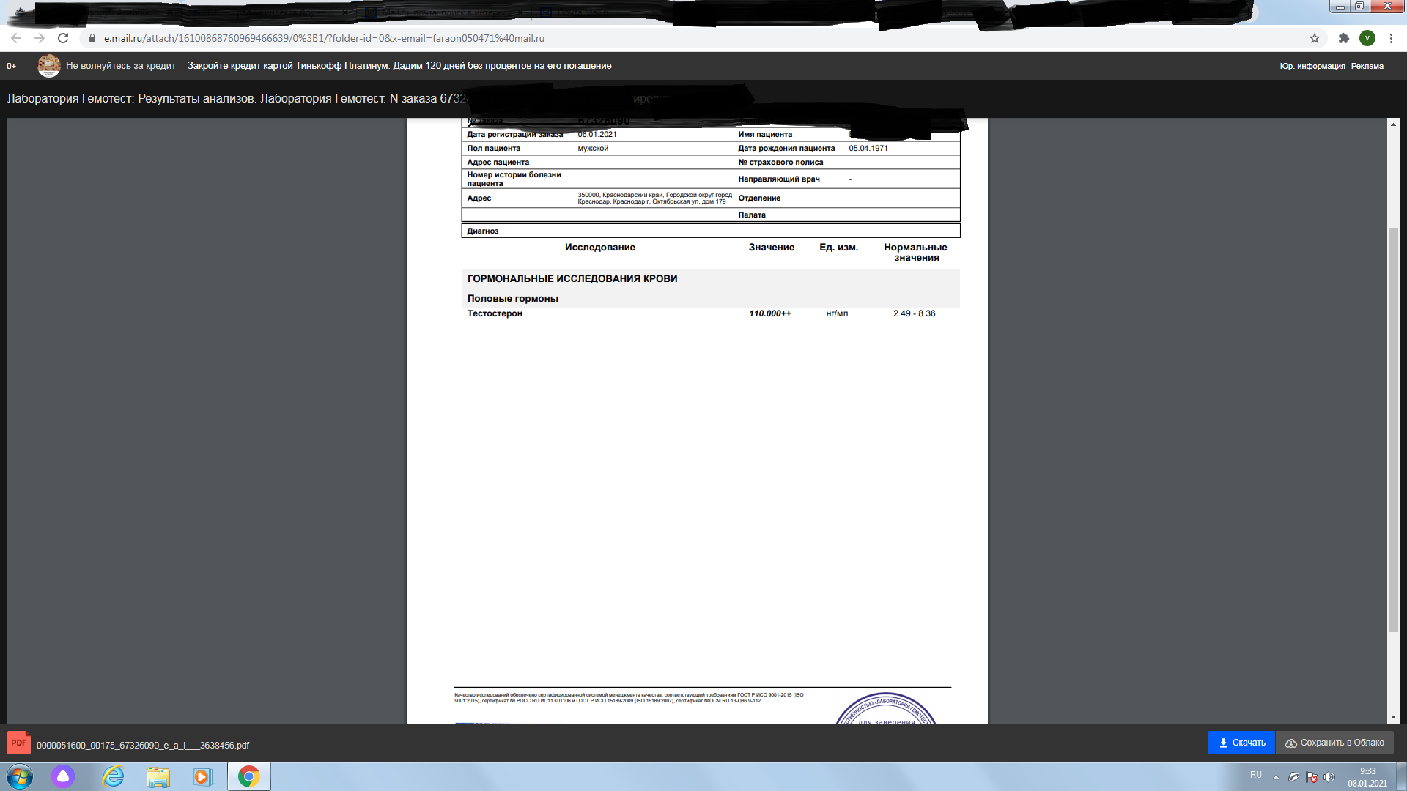Click the address bar URL field
Viewport: 1407px width, 791px height.
(324, 38)
